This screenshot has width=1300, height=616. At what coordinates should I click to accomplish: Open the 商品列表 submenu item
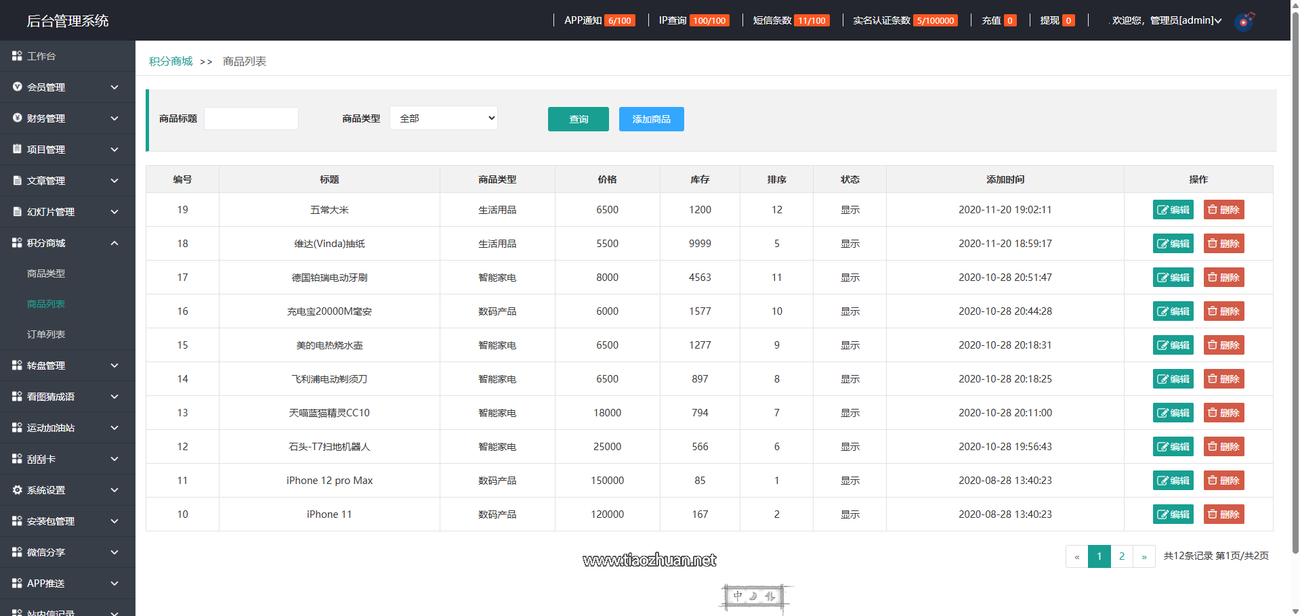click(x=46, y=304)
